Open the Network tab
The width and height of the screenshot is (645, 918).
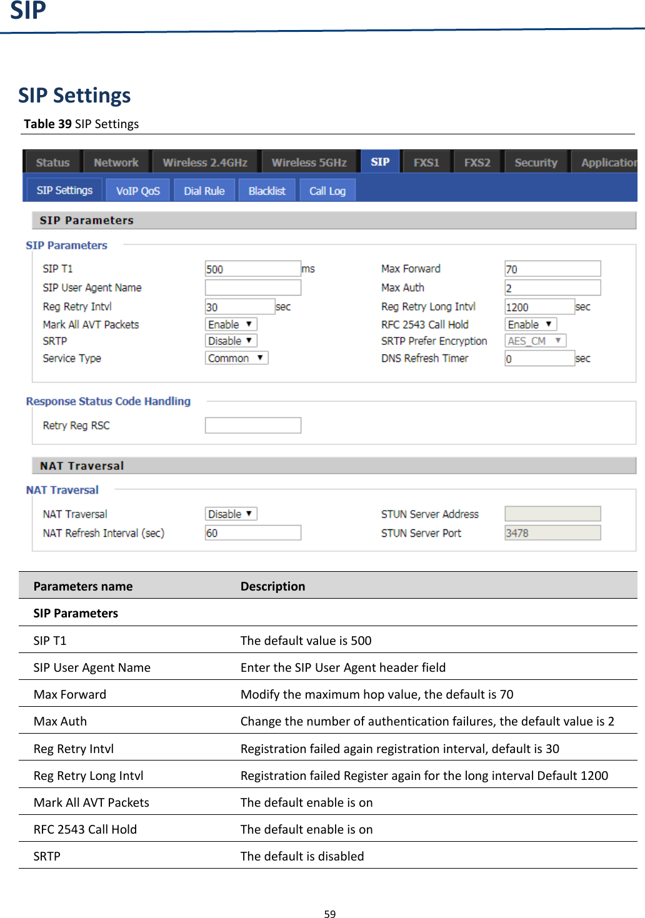pos(116,161)
